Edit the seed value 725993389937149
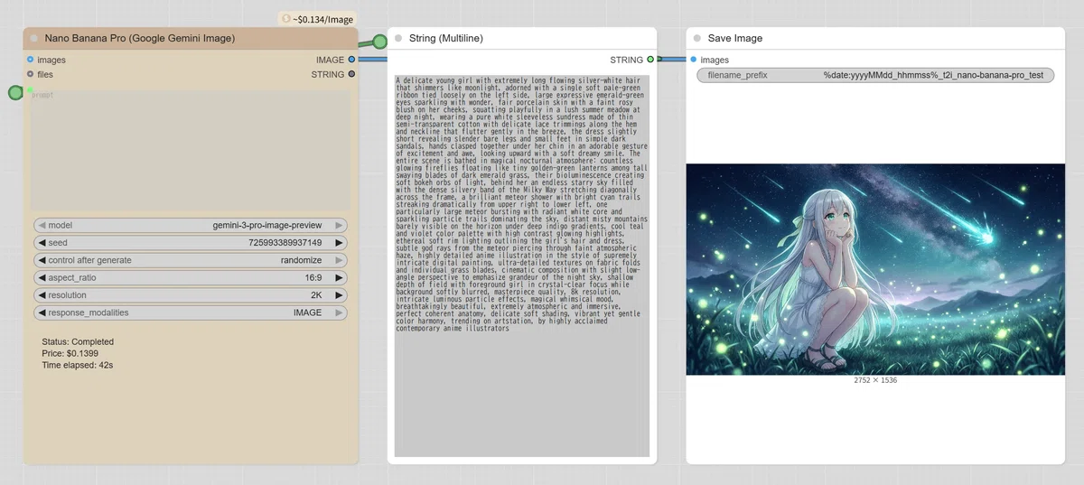 tap(191, 243)
